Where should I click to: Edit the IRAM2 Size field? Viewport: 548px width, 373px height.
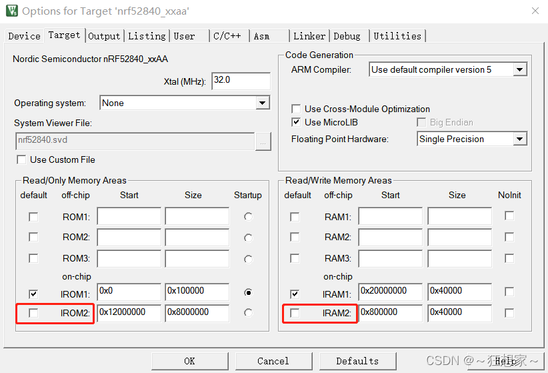[x=459, y=313]
